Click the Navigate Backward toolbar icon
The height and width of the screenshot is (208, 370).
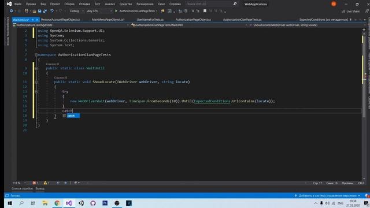11,11
